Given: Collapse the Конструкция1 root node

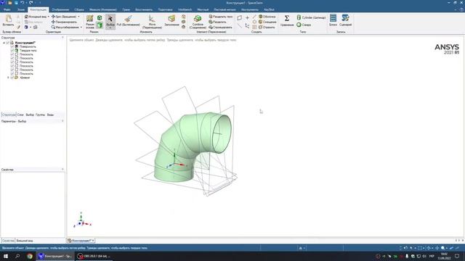Looking at the screenshot, I should tap(4, 43).
